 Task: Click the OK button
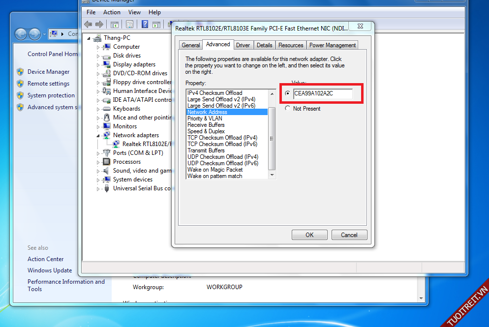[x=309, y=235]
